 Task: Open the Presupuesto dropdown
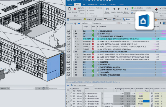tap(104, 23)
